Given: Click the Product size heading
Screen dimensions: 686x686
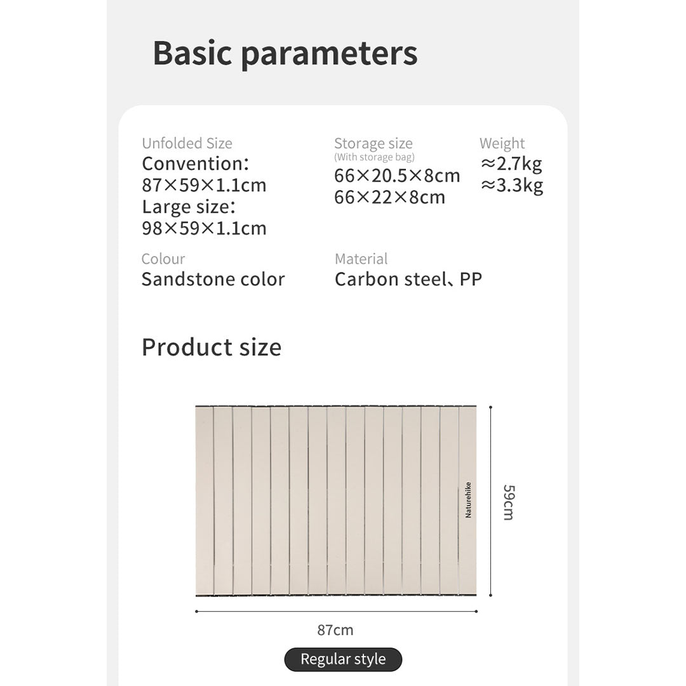Looking at the screenshot, I should [212, 347].
